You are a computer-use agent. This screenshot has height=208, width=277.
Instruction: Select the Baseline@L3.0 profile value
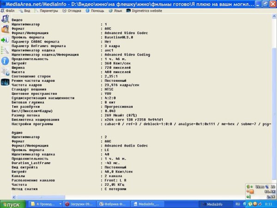(x=119, y=37)
